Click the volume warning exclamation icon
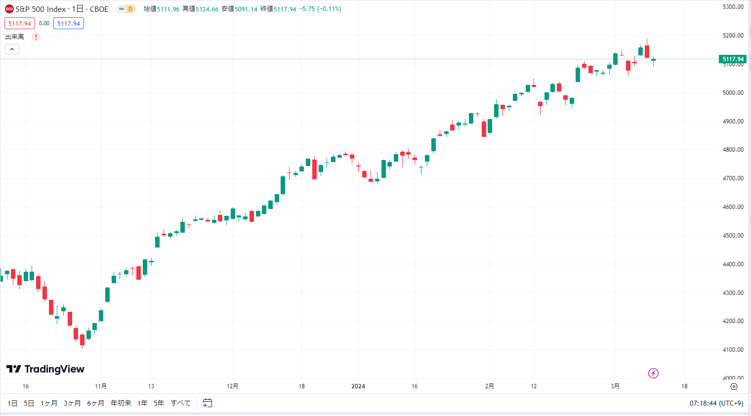Viewport: 751px width, 416px height. click(x=36, y=37)
